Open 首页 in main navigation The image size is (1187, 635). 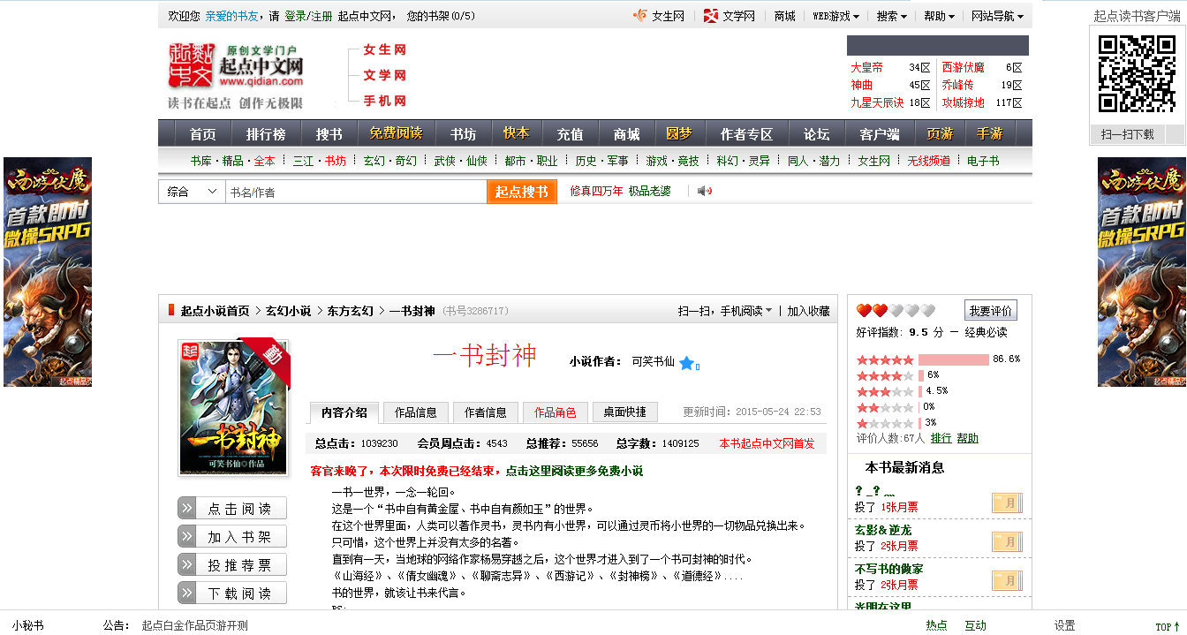pos(202,134)
